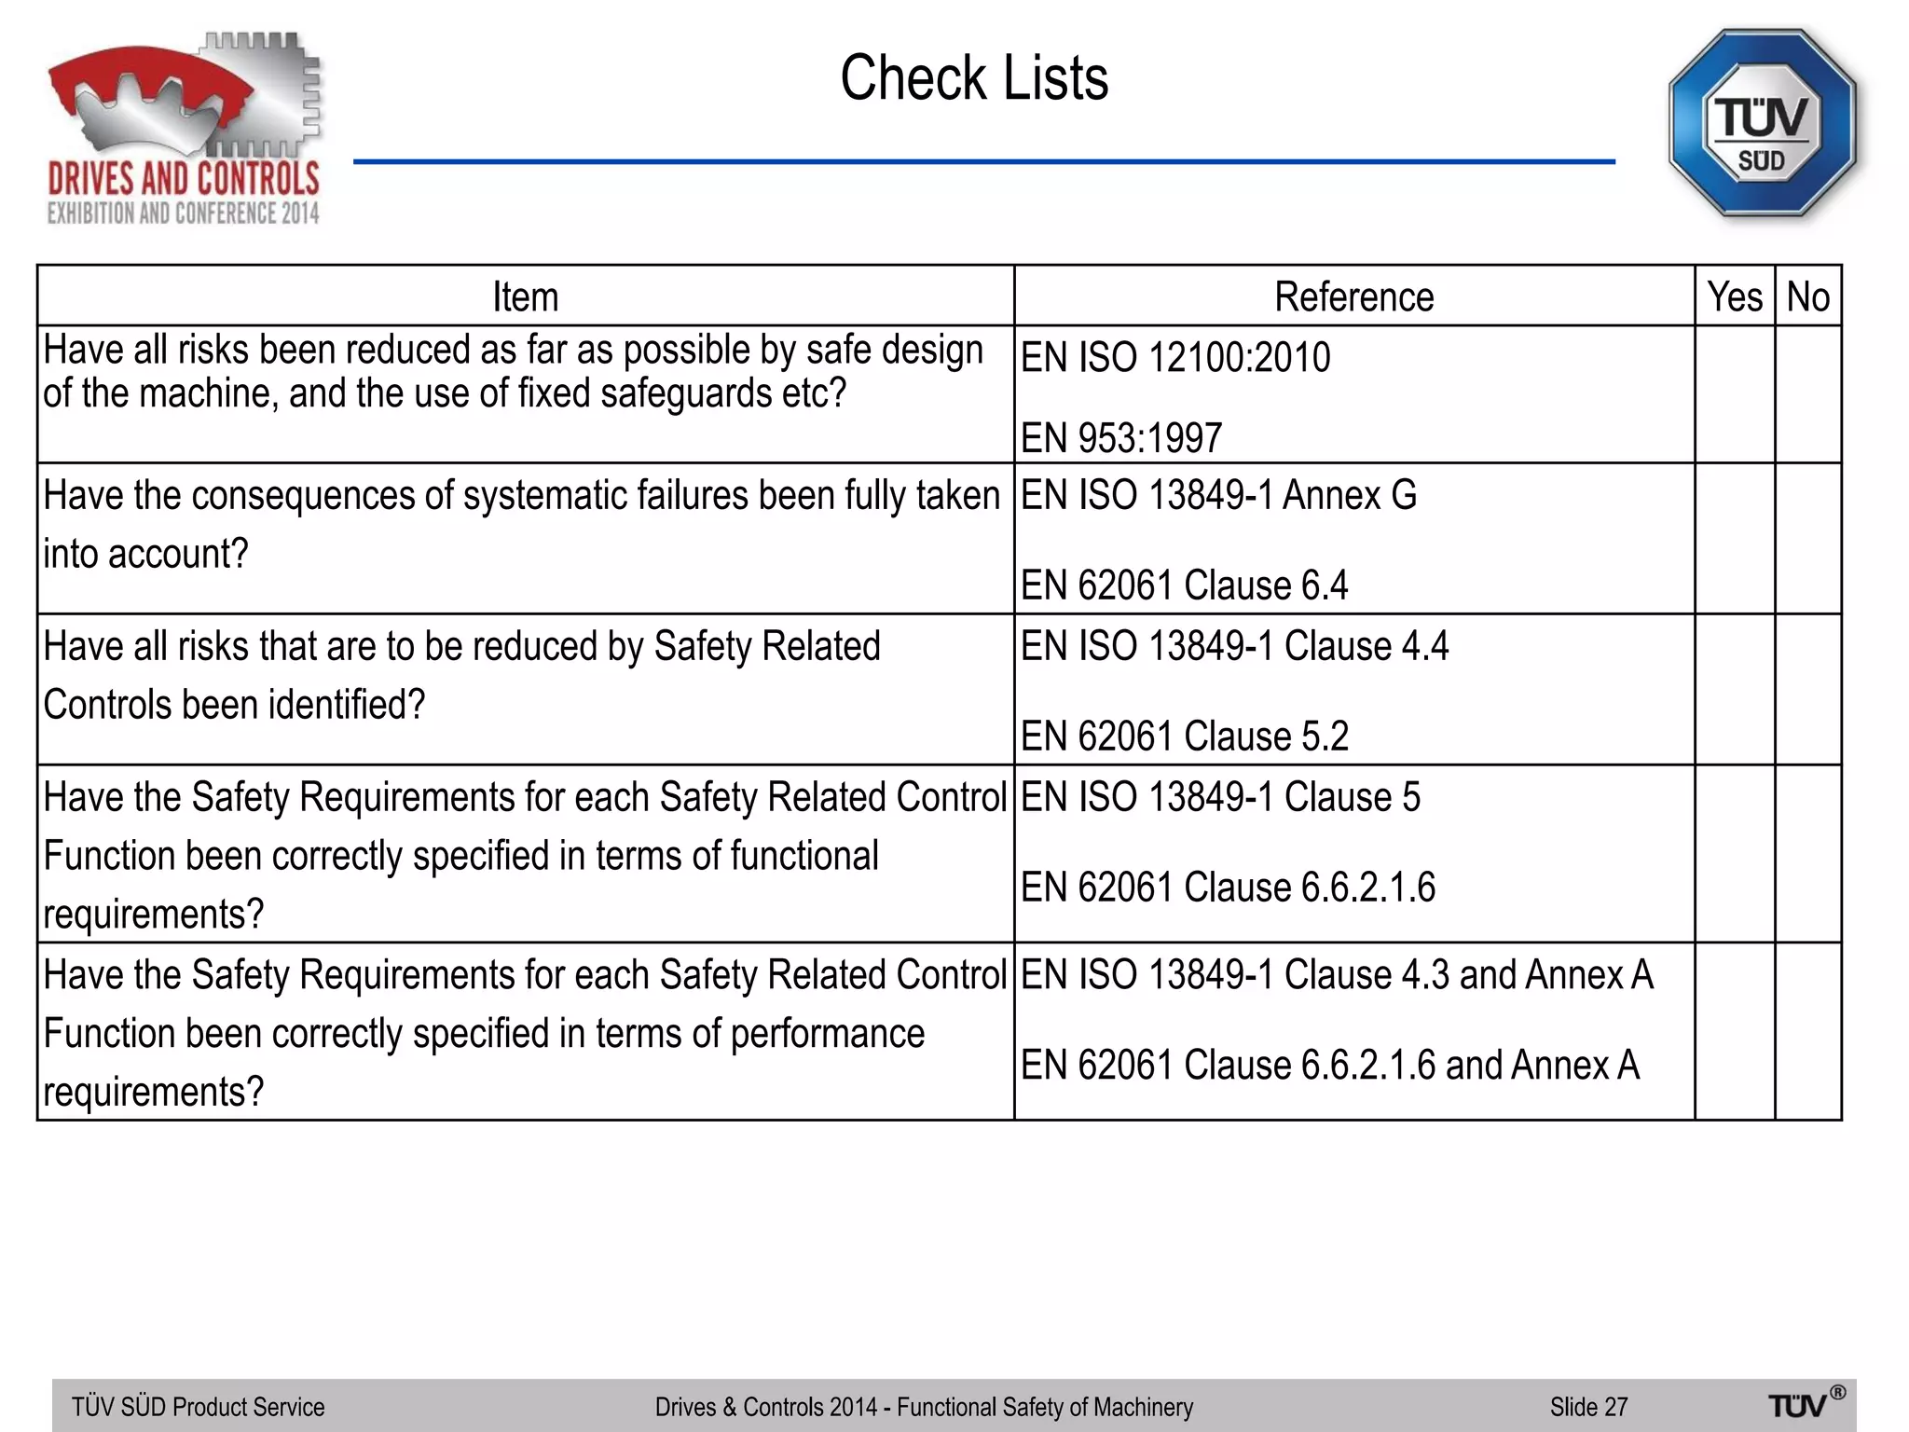Select 'EN 62061 Clause 5.2' reference

click(x=1184, y=737)
